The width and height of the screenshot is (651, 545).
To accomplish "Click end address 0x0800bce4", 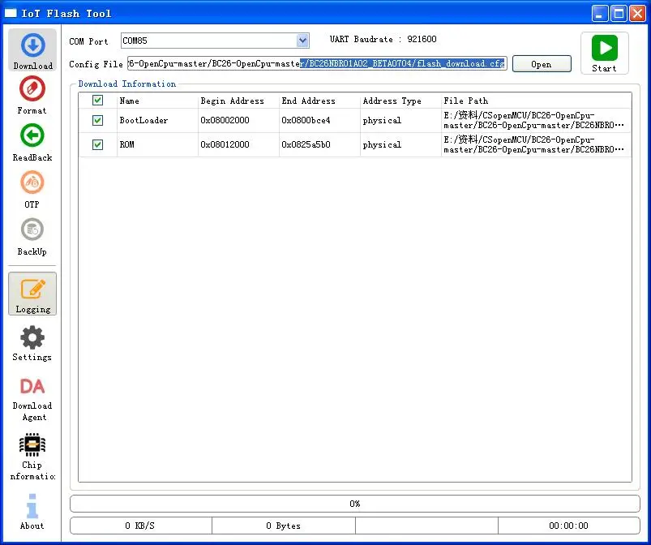I will 306,121.
